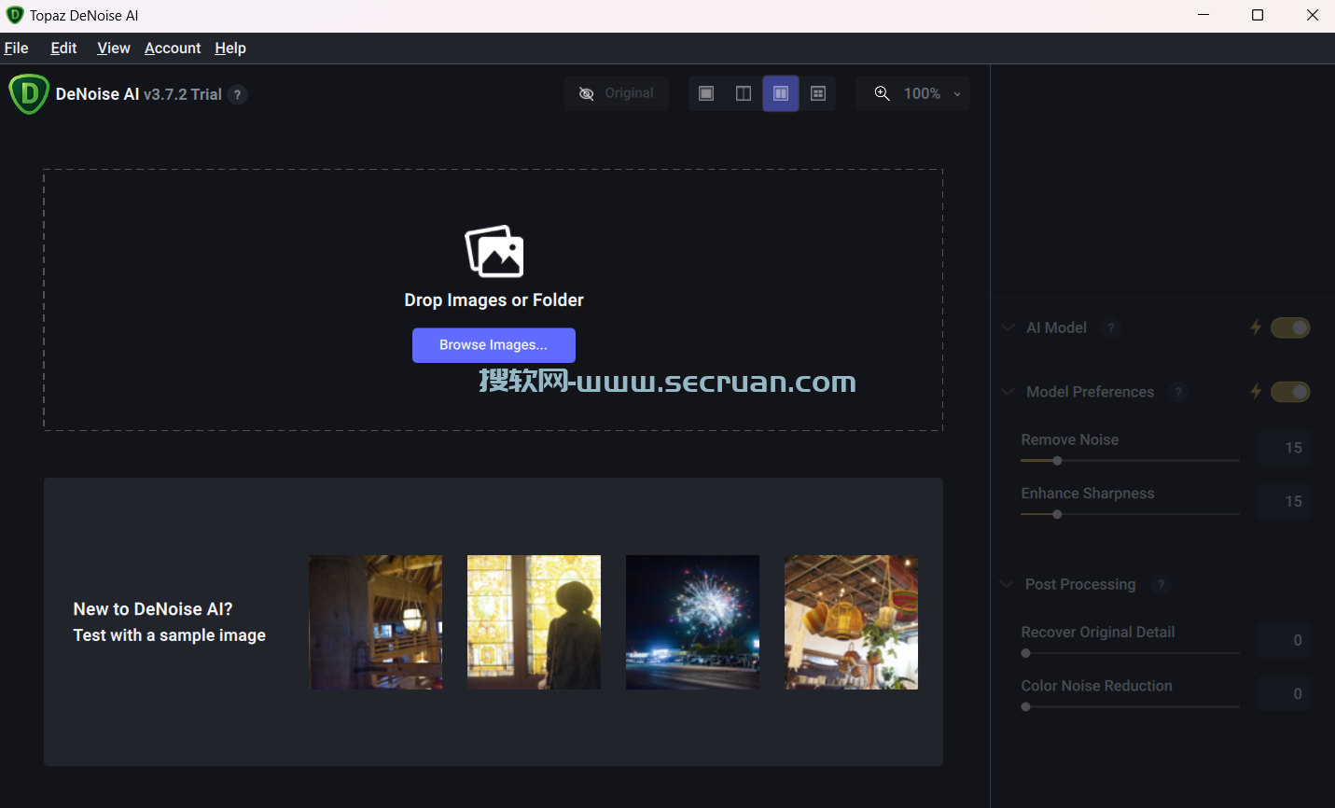Screen dimensions: 1335x808
Task: Load the stained glass silhouette sample image
Action: click(534, 622)
